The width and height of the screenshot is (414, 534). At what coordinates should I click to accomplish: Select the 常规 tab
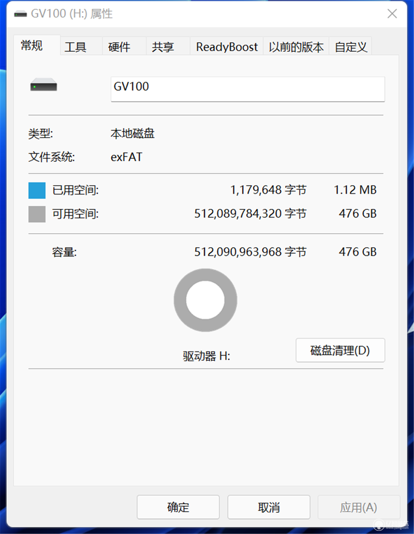tap(37, 45)
